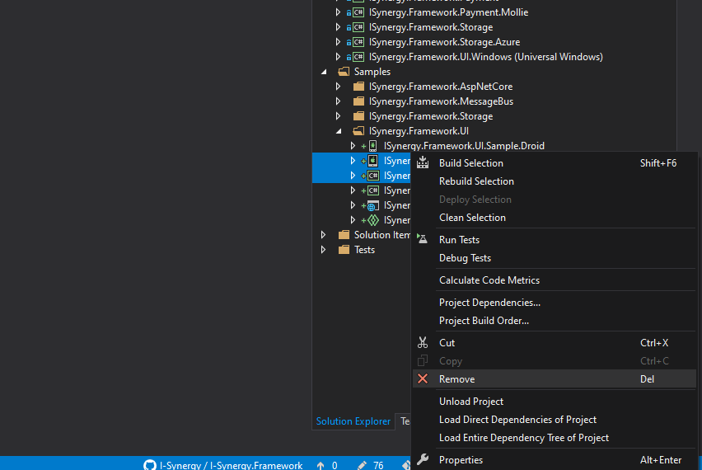The image size is (702, 470).
Task: Click the red Remove X icon
Action: tap(423, 379)
